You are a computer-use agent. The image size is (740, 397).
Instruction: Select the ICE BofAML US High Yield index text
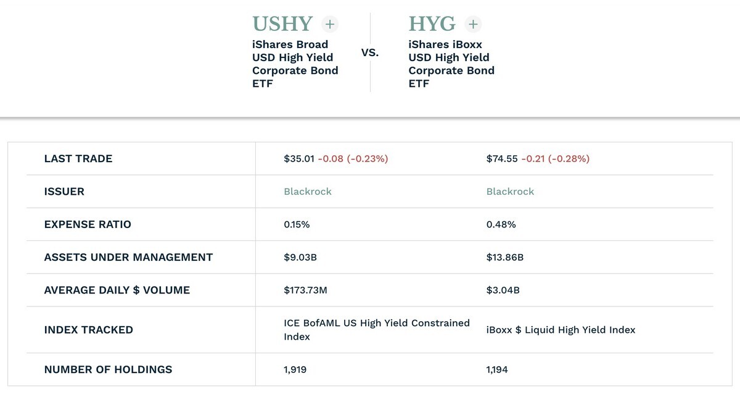point(377,330)
